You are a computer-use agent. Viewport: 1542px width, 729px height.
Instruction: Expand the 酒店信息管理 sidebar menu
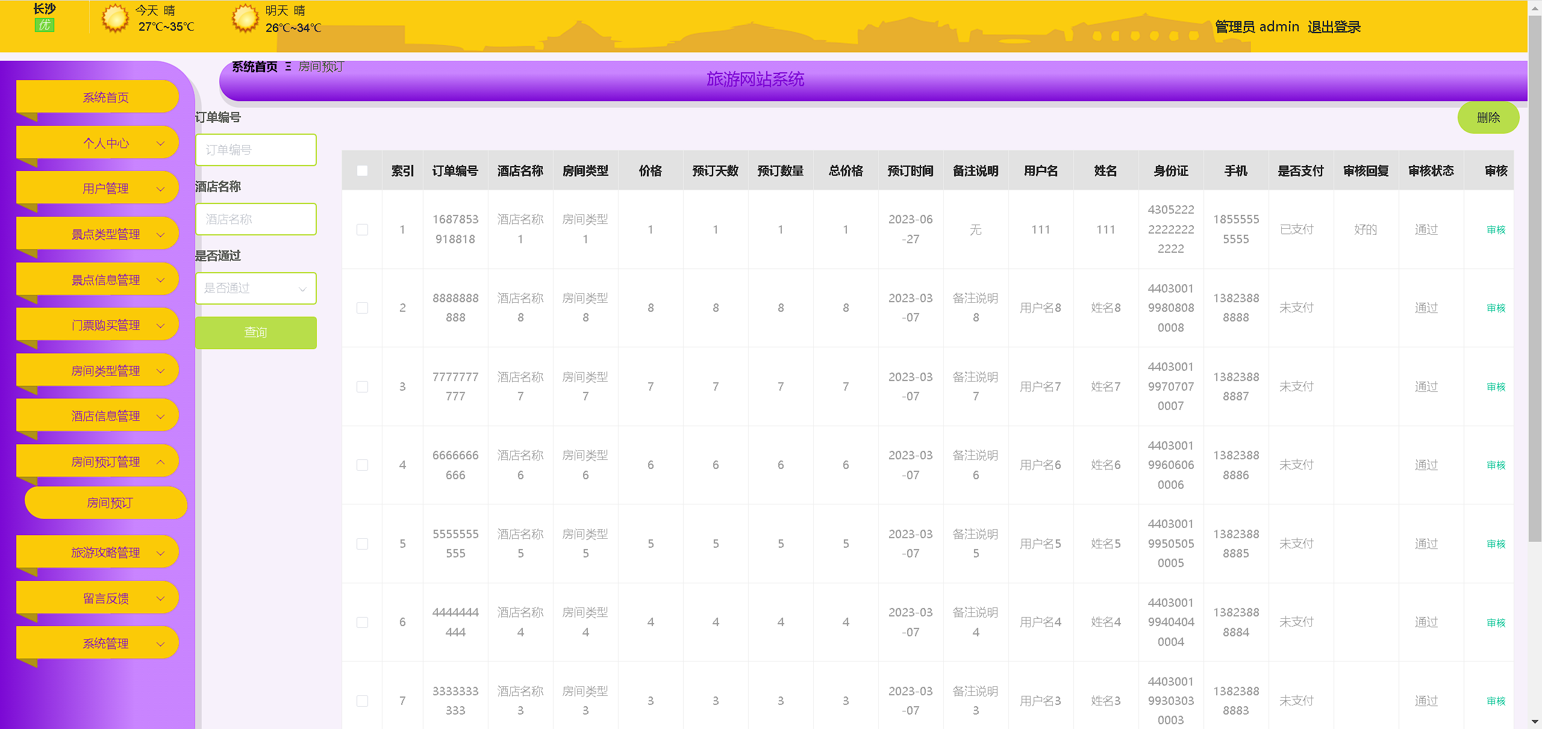(105, 416)
